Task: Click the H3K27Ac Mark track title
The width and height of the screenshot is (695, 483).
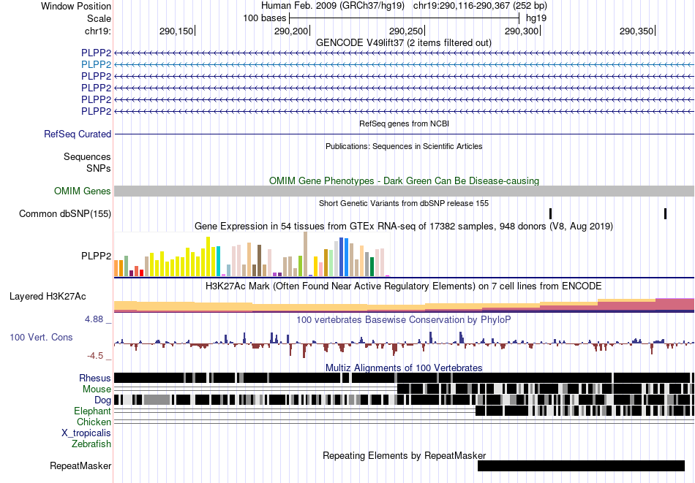Action: [403, 286]
